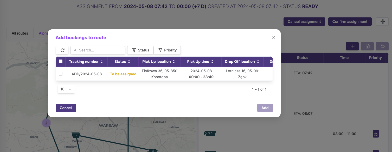Check the ADD/2024-05-08 booking row checkbox

pyautogui.click(x=61, y=74)
